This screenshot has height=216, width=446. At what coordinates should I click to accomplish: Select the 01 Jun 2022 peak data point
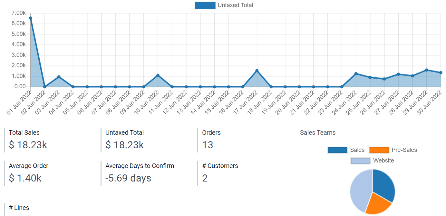[31, 18]
